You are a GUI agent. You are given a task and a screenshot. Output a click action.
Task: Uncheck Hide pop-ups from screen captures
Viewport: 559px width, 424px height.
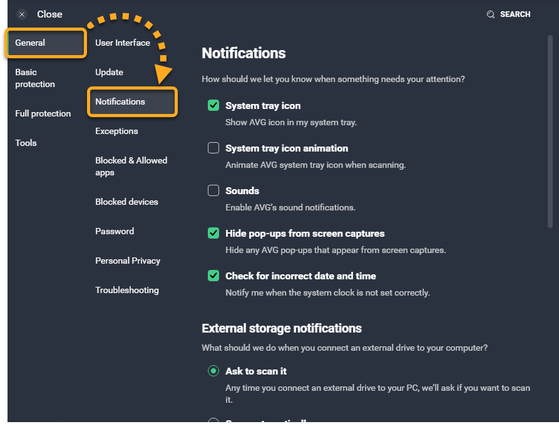(x=213, y=234)
